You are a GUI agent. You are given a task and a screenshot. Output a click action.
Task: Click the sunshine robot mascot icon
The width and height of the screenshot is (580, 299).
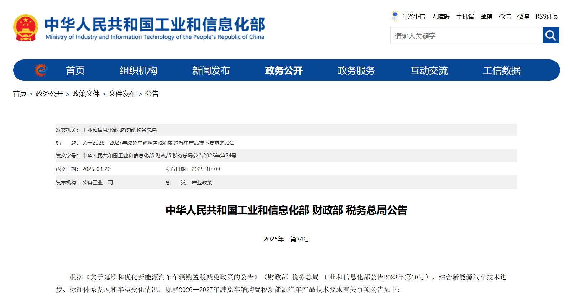[x=395, y=16]
